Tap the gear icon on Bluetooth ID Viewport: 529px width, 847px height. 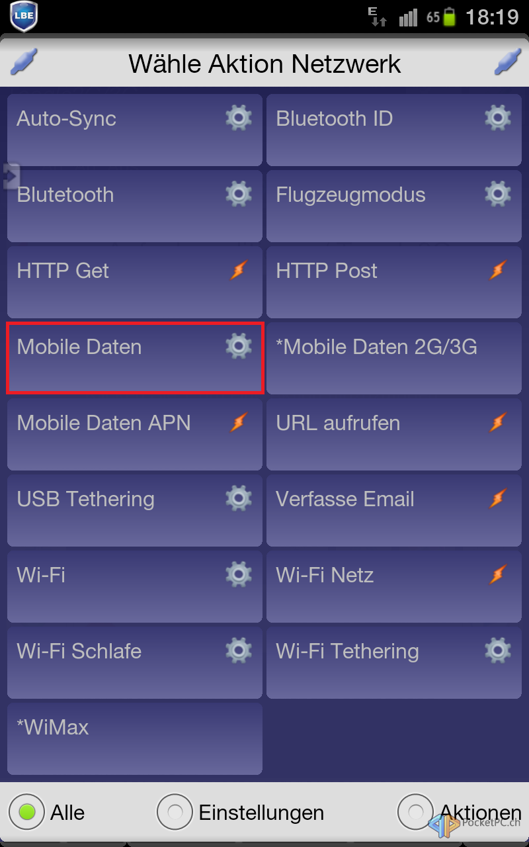pyautogui.click(x=497, y=118)
